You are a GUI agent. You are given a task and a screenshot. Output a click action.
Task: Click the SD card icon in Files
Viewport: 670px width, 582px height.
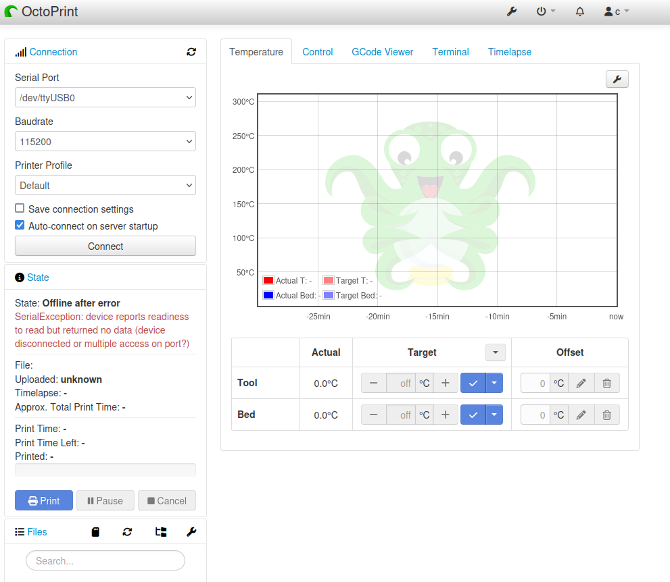point(95,532)
